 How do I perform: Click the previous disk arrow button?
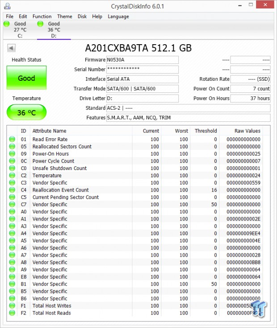click(11, 48)
